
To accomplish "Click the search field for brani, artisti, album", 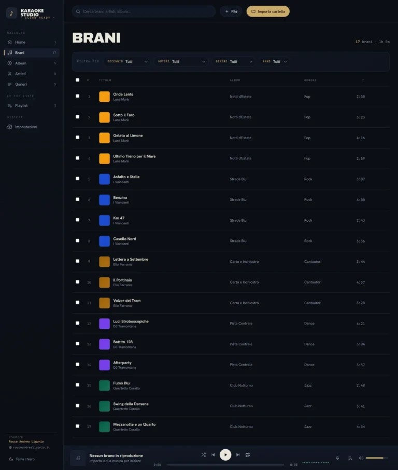I will [x=144, y=11].
